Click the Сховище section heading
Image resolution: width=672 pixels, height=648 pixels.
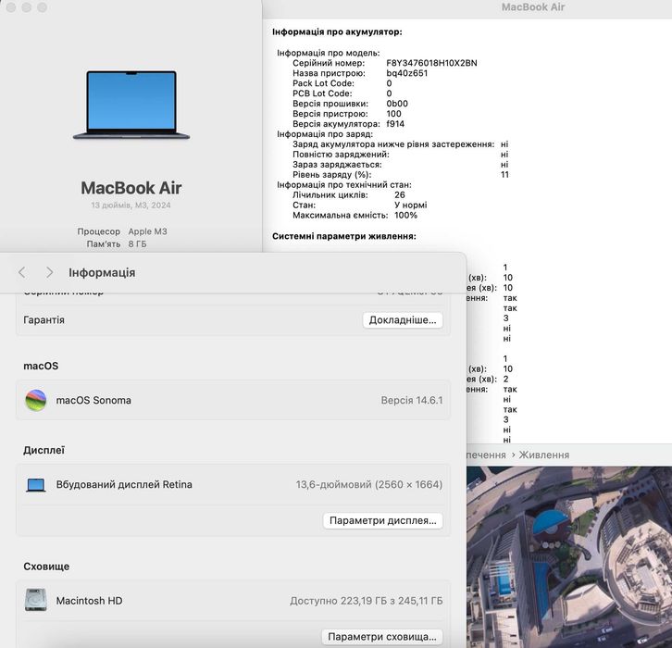coord(46,567)
